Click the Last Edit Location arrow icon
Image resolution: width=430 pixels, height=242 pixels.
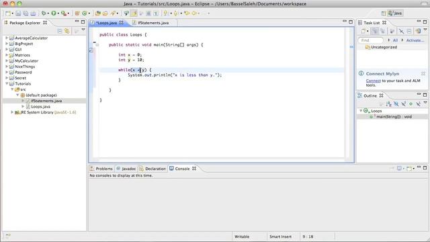(x=187, y=13)
